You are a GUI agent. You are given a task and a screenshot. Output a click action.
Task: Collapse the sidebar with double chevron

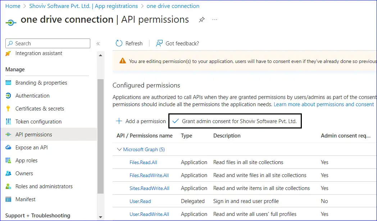click(x=98, y=44)
